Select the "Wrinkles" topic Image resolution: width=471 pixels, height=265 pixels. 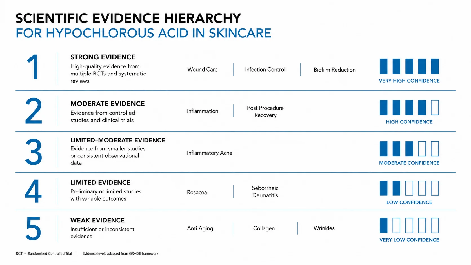pos(324,228)
